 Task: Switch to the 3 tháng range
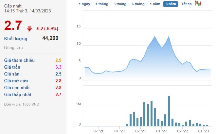(120, 4)
